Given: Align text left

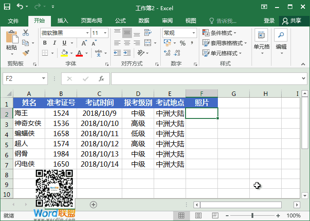Looking at the screenshot, I should point(117,43).
